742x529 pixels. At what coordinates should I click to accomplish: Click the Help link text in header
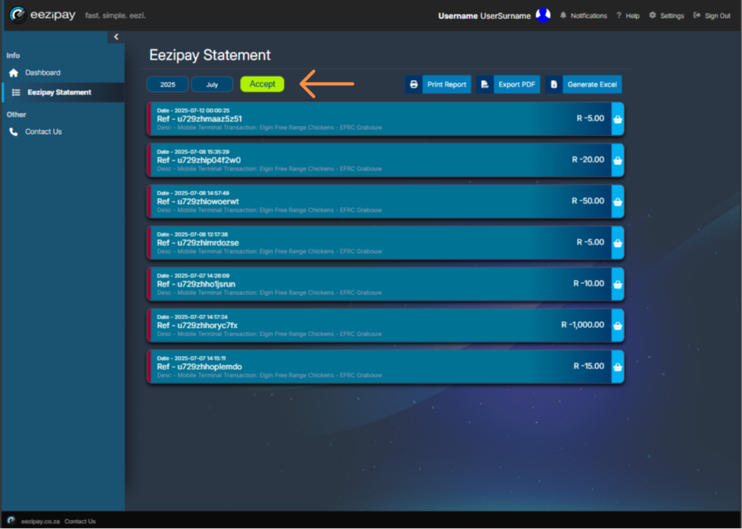633,16
